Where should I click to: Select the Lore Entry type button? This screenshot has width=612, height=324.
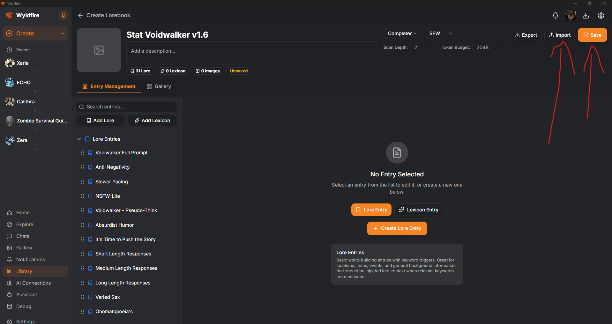(x=371, y=210)
